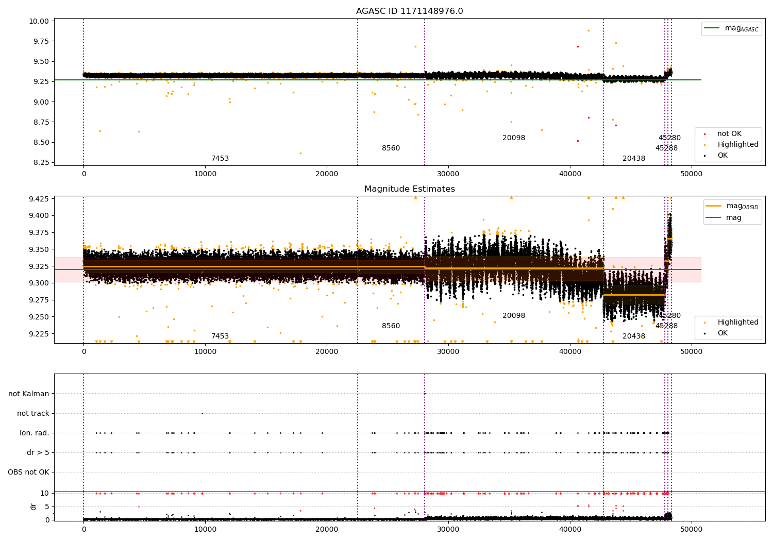Click the 'OBS not OK' axis label
The image size is (773, 541).
point(28,472)
